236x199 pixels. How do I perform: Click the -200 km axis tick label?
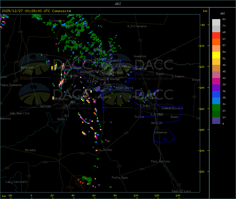pos(202,151)
